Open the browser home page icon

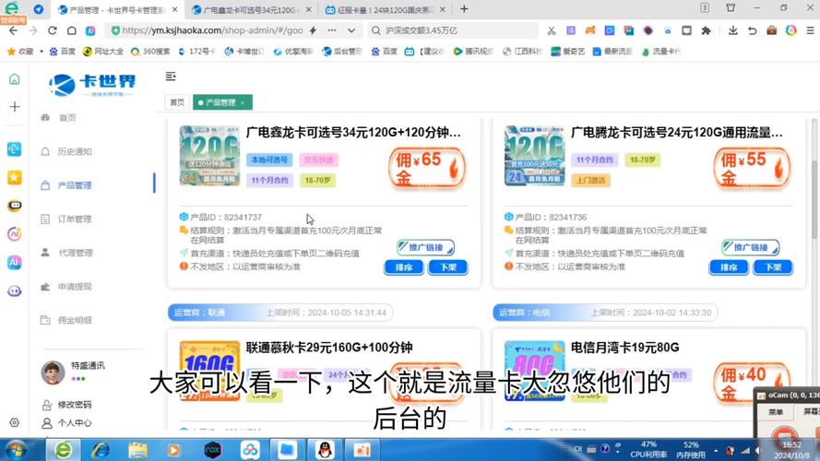pos(72,30)
